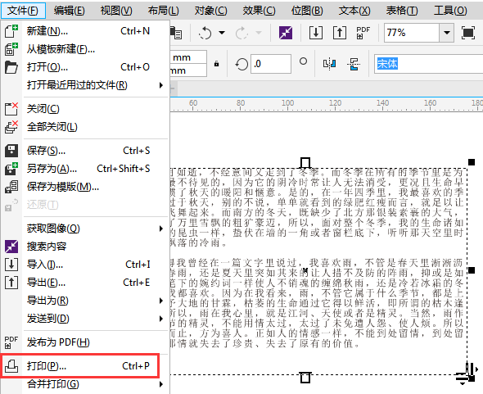The image size is (483, 394).
Task: Open the undo history dropdown arrow
Action: click(222, 33)
